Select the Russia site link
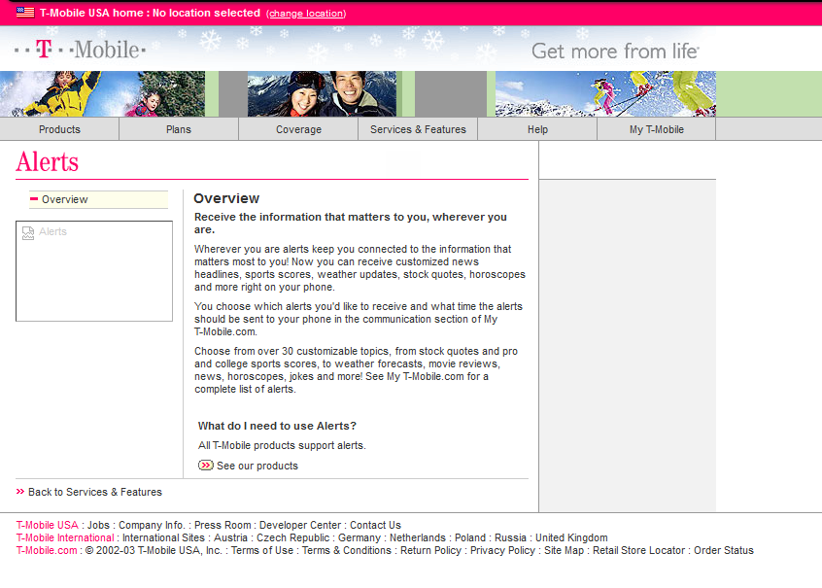The width and height of the screenshot is (822, 588). pyautogui.click(x=511, y=537)
